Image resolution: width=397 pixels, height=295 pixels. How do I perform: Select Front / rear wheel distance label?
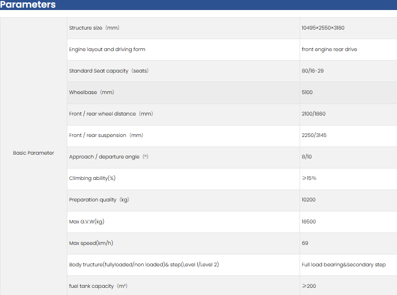coord(111,114)
